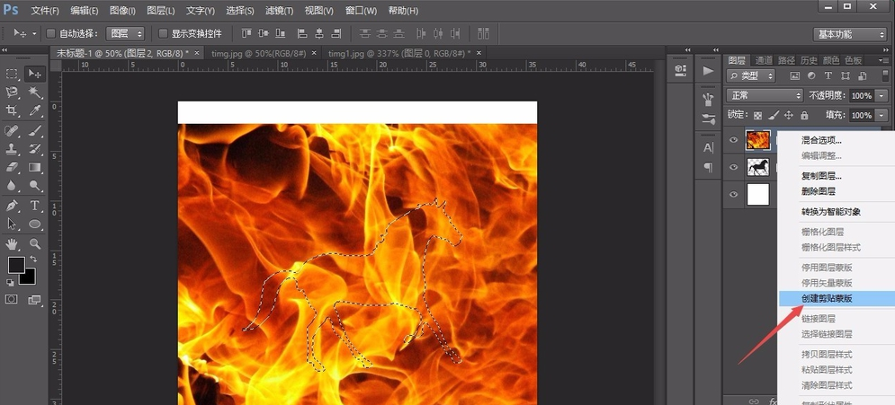Hide the horse silhouette layer

(x=733, y=167)
